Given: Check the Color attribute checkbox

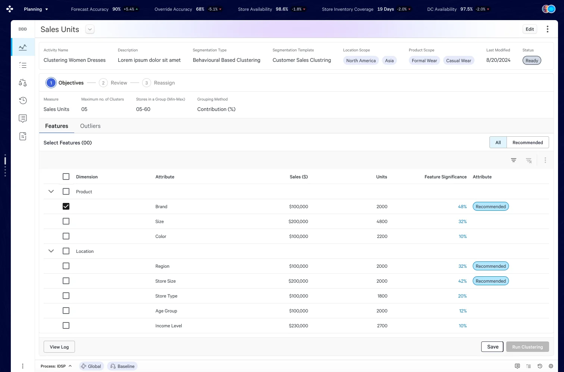Looking at the screenshot, I should (x=66, y=236).
